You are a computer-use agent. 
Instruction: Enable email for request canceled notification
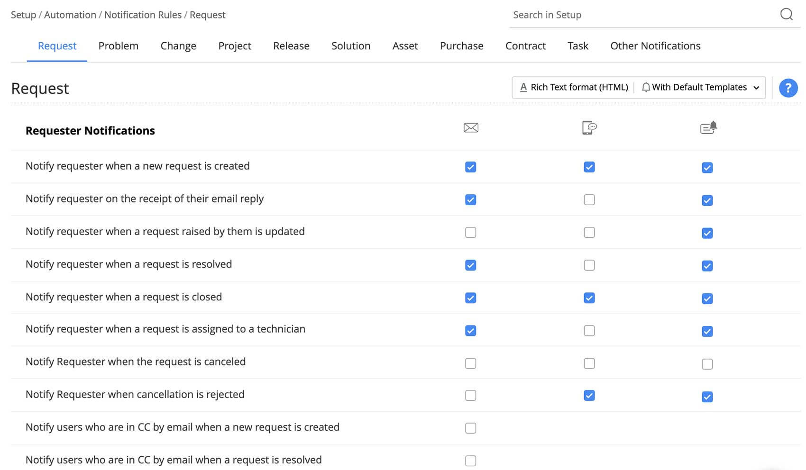click(x=471, y=363)
